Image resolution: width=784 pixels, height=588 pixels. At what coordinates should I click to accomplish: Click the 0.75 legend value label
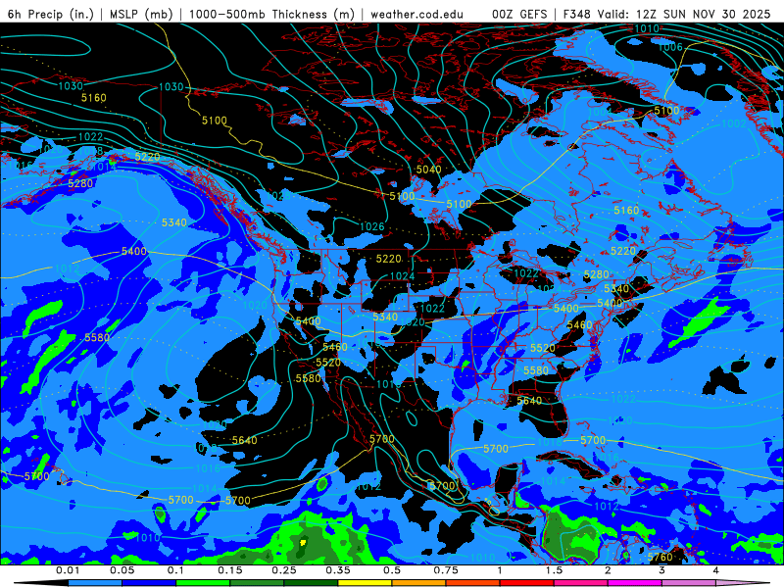click(x=446, y=570)
